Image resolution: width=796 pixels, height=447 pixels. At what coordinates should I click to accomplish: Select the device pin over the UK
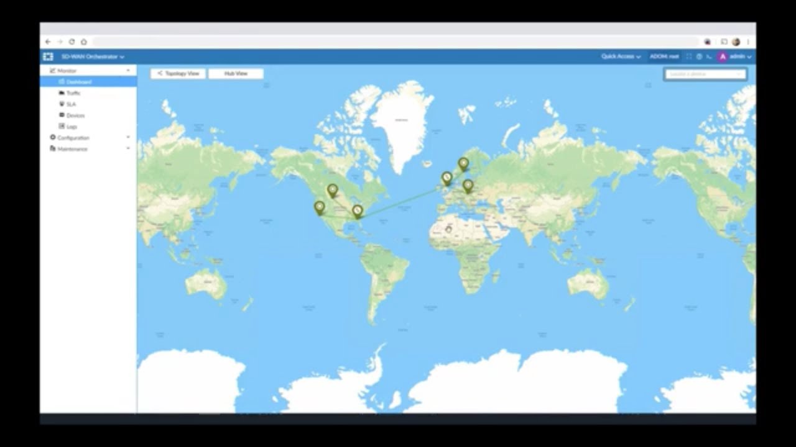tap(447, 179)
